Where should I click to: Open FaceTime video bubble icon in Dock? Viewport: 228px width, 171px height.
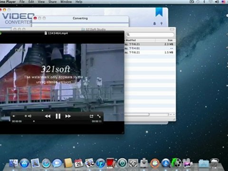(x=57, y=163)
